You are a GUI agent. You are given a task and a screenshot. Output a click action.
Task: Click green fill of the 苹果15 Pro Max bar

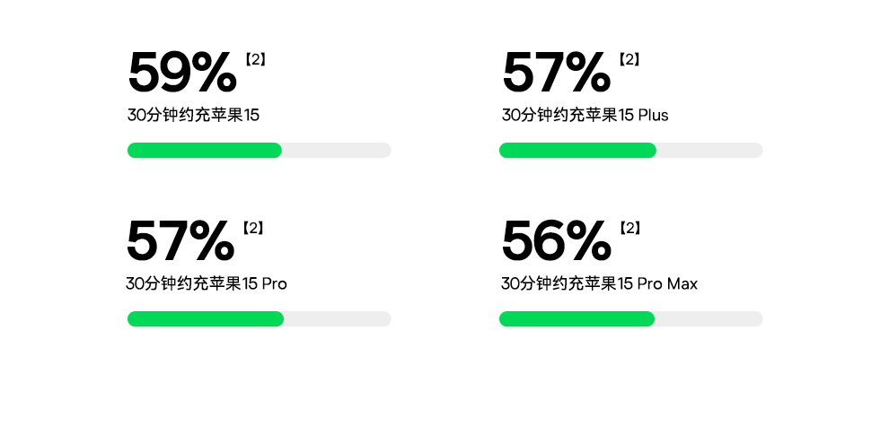(x=577, y=318)
